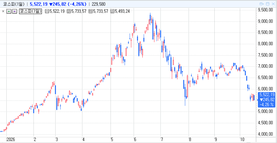Click the 4,000.00 price axis label
This screenshot has width=277, height=143.
click(266, 134)
